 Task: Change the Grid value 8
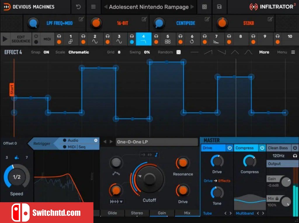[119, 52]
